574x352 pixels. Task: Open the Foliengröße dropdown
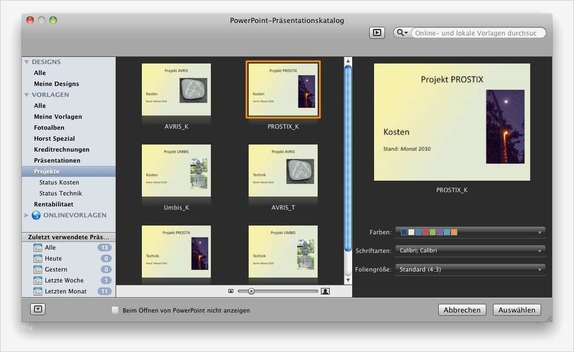470,269
